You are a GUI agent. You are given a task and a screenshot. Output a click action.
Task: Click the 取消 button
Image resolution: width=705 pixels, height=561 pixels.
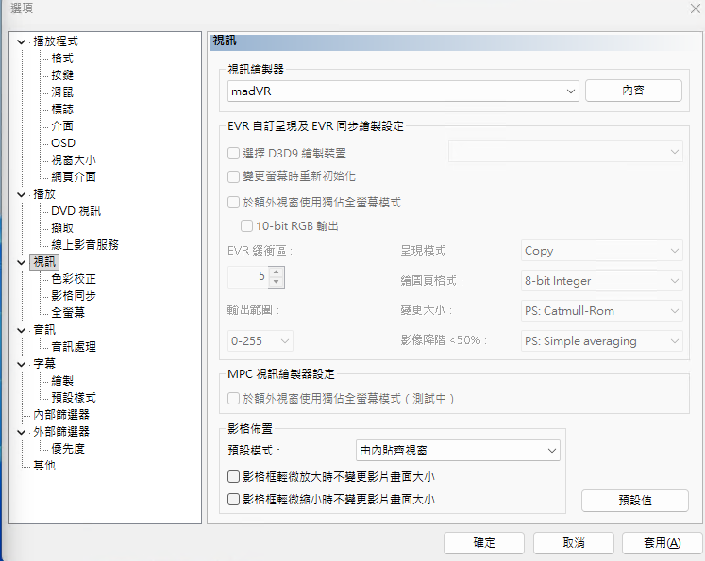click(x=573, y=543)
